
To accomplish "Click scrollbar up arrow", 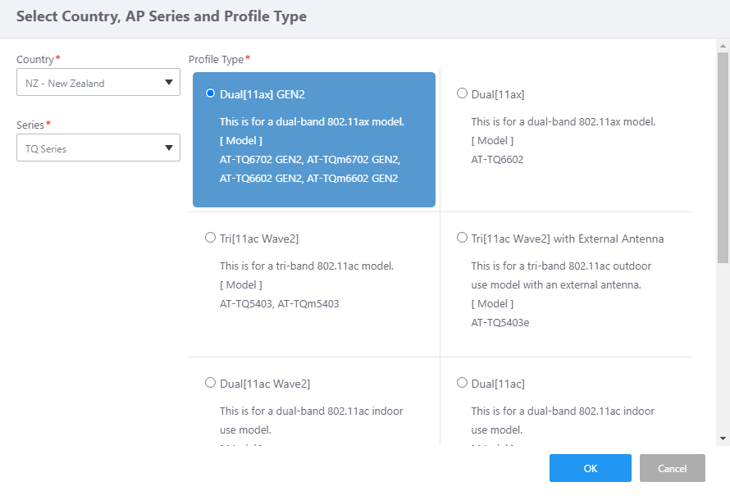I will (x=723, y=47).
